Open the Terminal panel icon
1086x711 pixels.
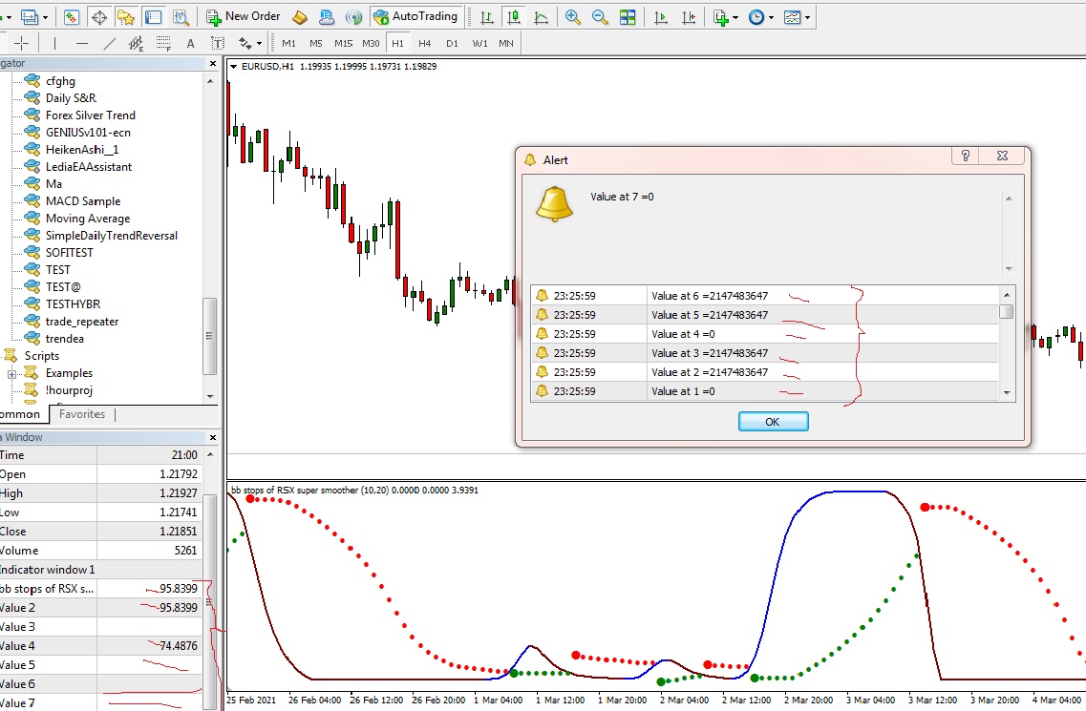coord(153,16)
